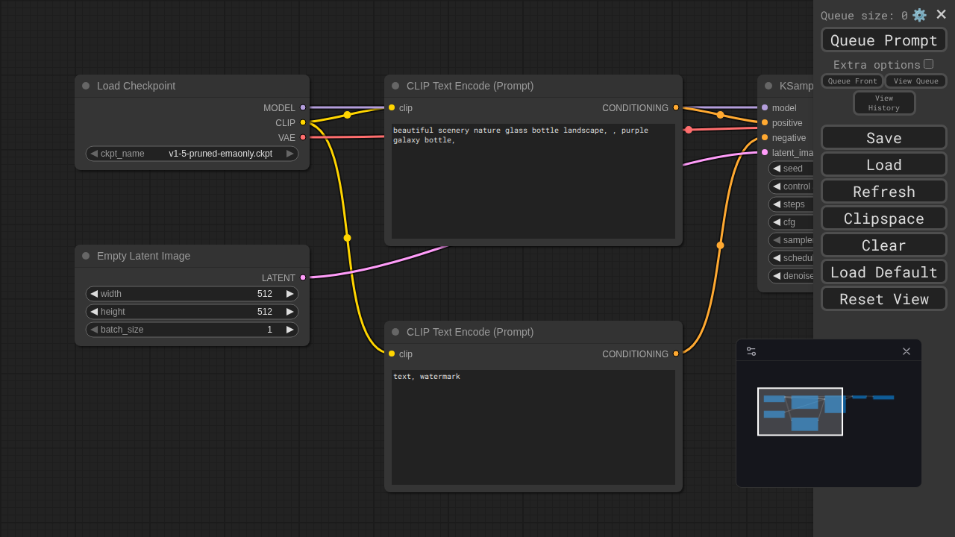
Task: Open the minimap settings sliders icon
Action: click(751, 351)
